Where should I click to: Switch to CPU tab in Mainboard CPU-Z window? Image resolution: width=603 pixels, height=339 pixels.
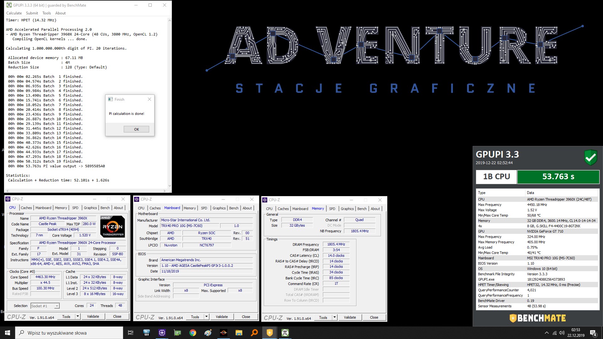click(x=141, y=208)
